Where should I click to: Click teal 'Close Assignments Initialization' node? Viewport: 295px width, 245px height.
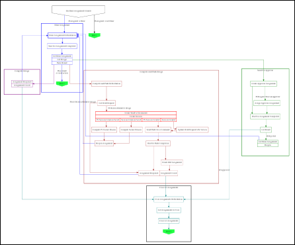(169, 199)
